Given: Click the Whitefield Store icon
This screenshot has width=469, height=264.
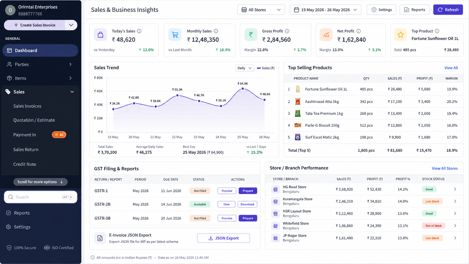Looking at the screenshot, I should (x=275, y=226).
